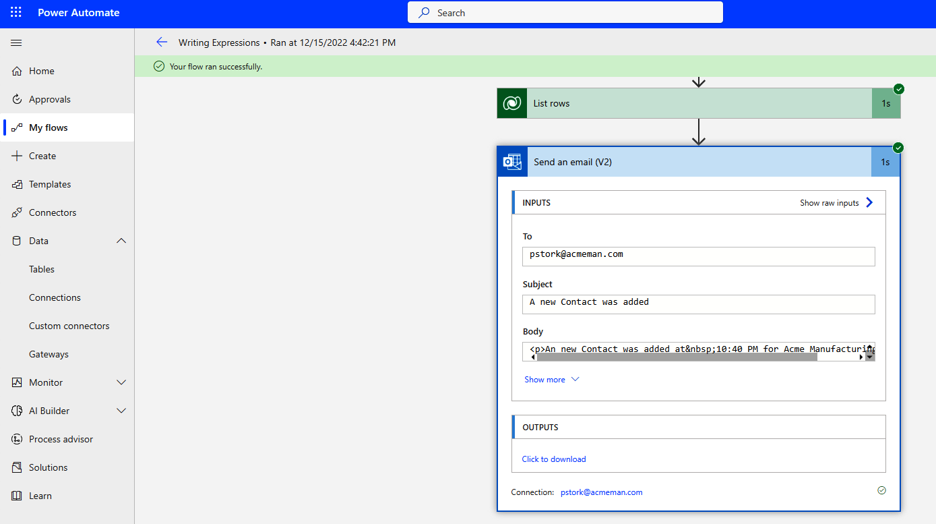This screenshot has height=524, width=936.
Task: Click the connection status check icon
Action: 881,490
